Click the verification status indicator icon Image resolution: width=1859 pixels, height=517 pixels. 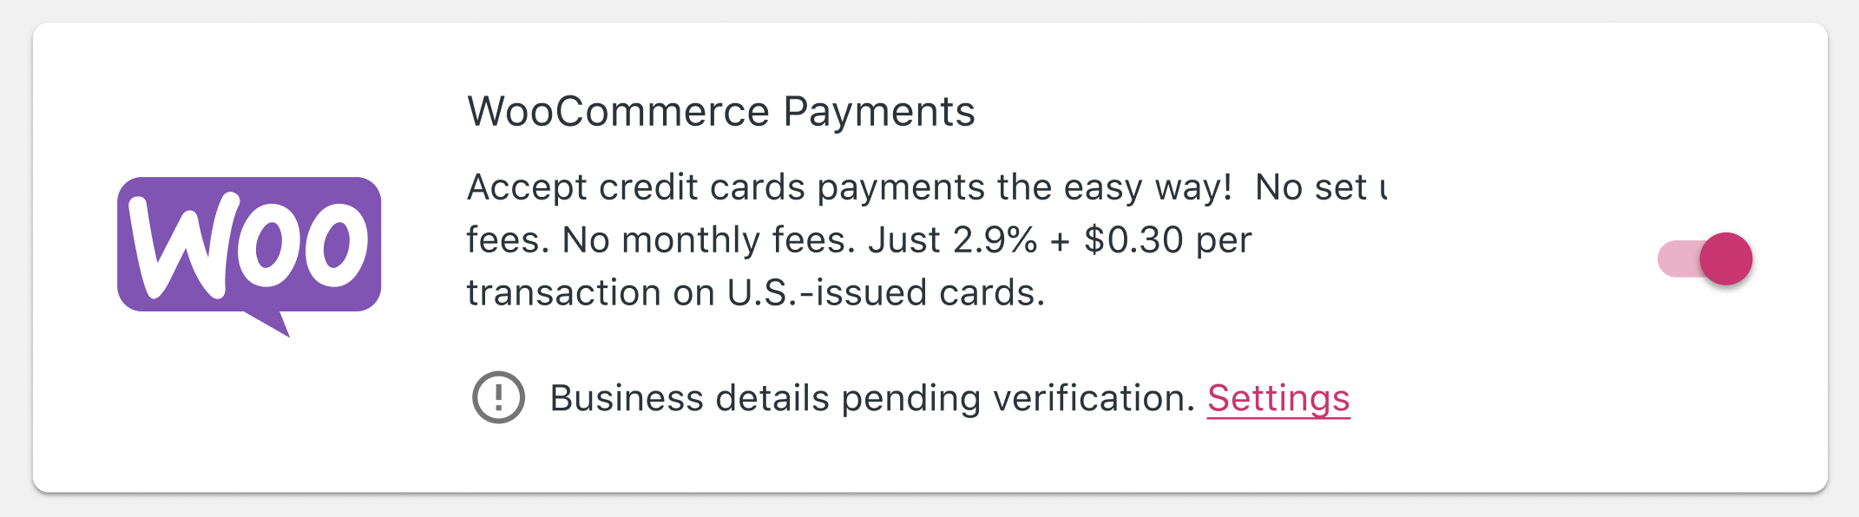(497, 398)
